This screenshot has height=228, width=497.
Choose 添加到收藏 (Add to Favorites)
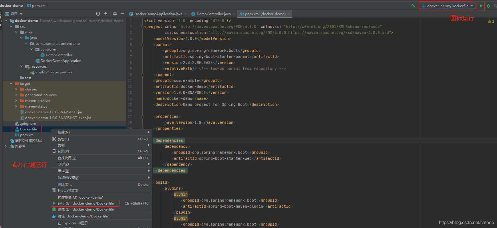click(x=101, y=177)
